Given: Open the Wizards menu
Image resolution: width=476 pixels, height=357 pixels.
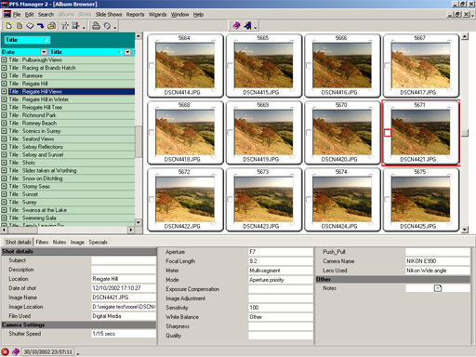Looking at the screenshot, I should coord(158,15).
